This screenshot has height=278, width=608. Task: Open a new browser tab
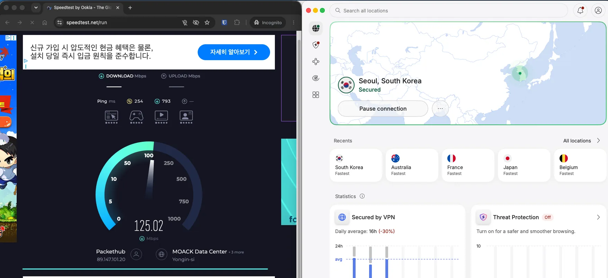[x=130, y=7]
